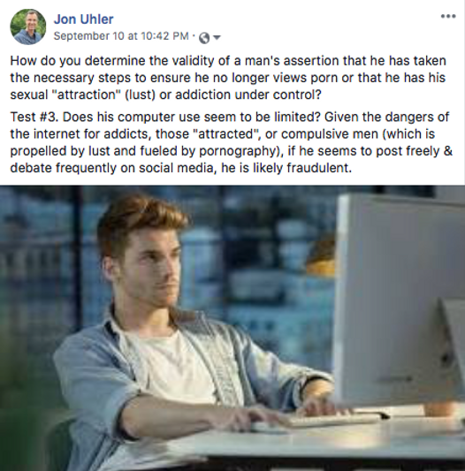Open the September 10 at 10:42 PM timestamp
The width and height of the screenshot is (465, 471).
[121, 36]
